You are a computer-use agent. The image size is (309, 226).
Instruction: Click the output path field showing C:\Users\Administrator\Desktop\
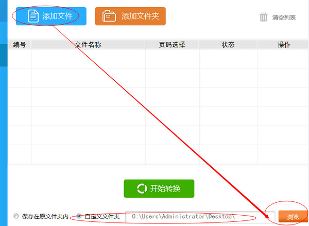[200, 217]
